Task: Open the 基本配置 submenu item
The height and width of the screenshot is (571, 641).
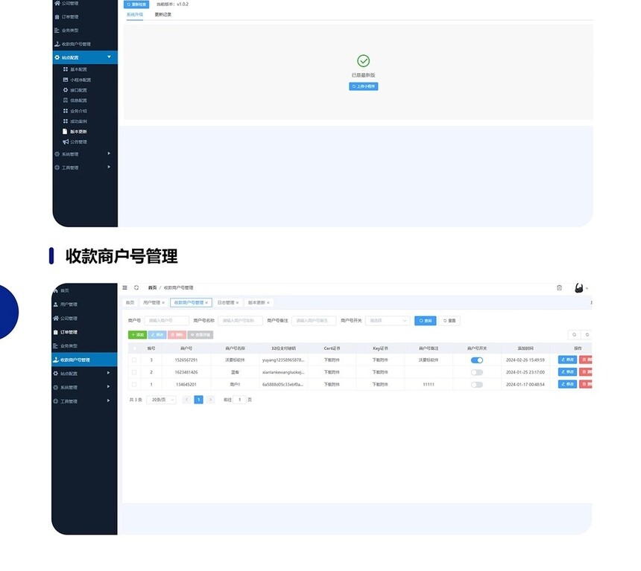Action: tap(75, 69)
